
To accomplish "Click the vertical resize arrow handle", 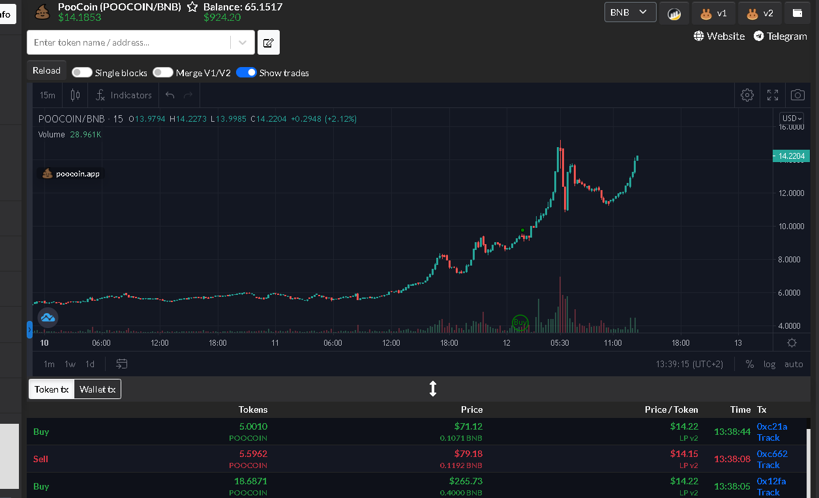I will coord(432,389).
